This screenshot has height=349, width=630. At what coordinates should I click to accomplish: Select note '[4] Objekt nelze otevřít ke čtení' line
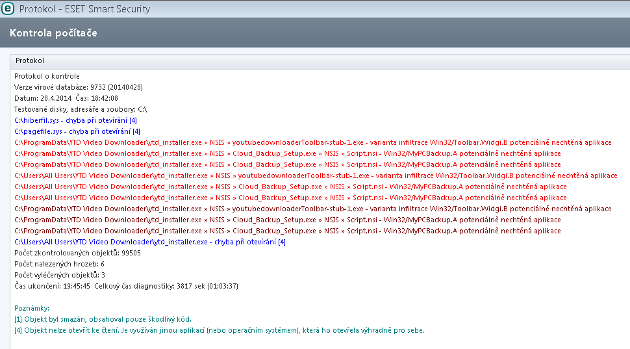pos(220,331)
